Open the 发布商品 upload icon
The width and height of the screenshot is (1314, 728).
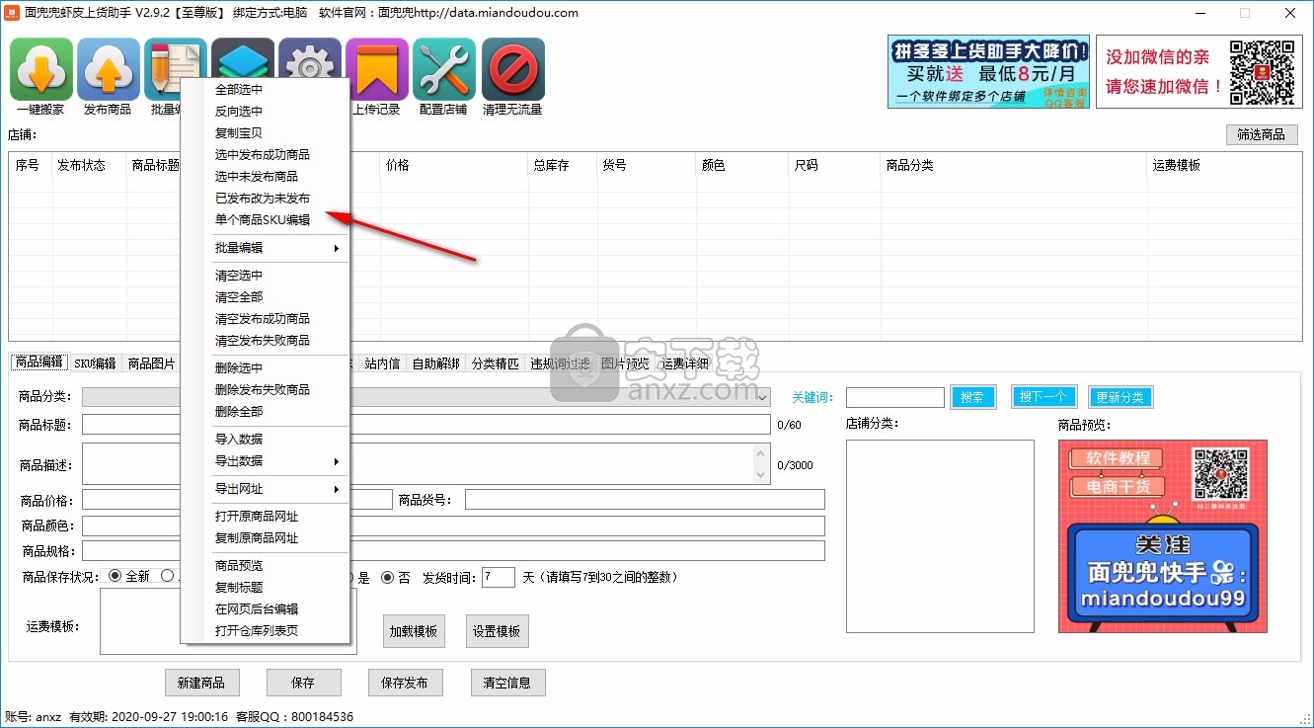tap(109, 69)
